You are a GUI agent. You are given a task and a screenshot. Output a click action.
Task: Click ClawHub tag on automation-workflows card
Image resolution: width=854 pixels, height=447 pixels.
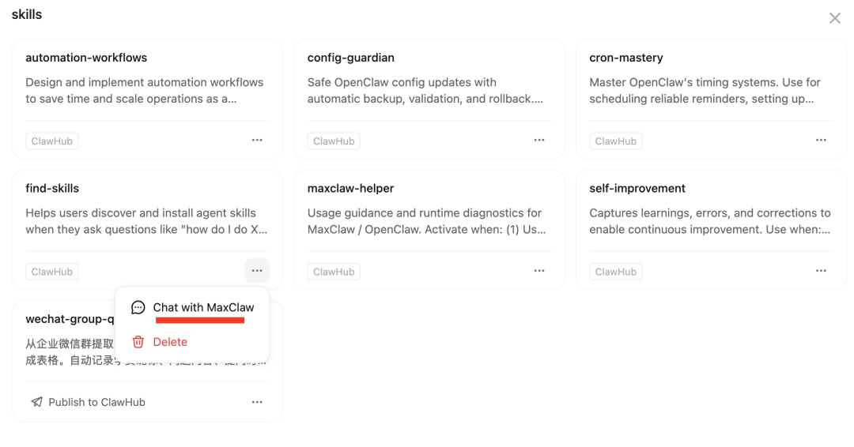pos(52,141)
